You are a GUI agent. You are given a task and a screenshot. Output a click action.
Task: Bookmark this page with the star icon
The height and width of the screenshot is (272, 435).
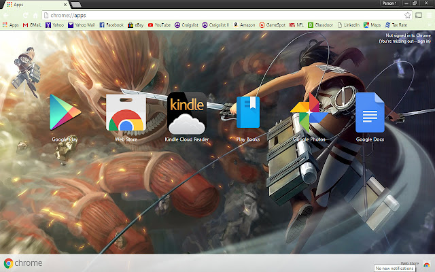[x=407, y=15]
